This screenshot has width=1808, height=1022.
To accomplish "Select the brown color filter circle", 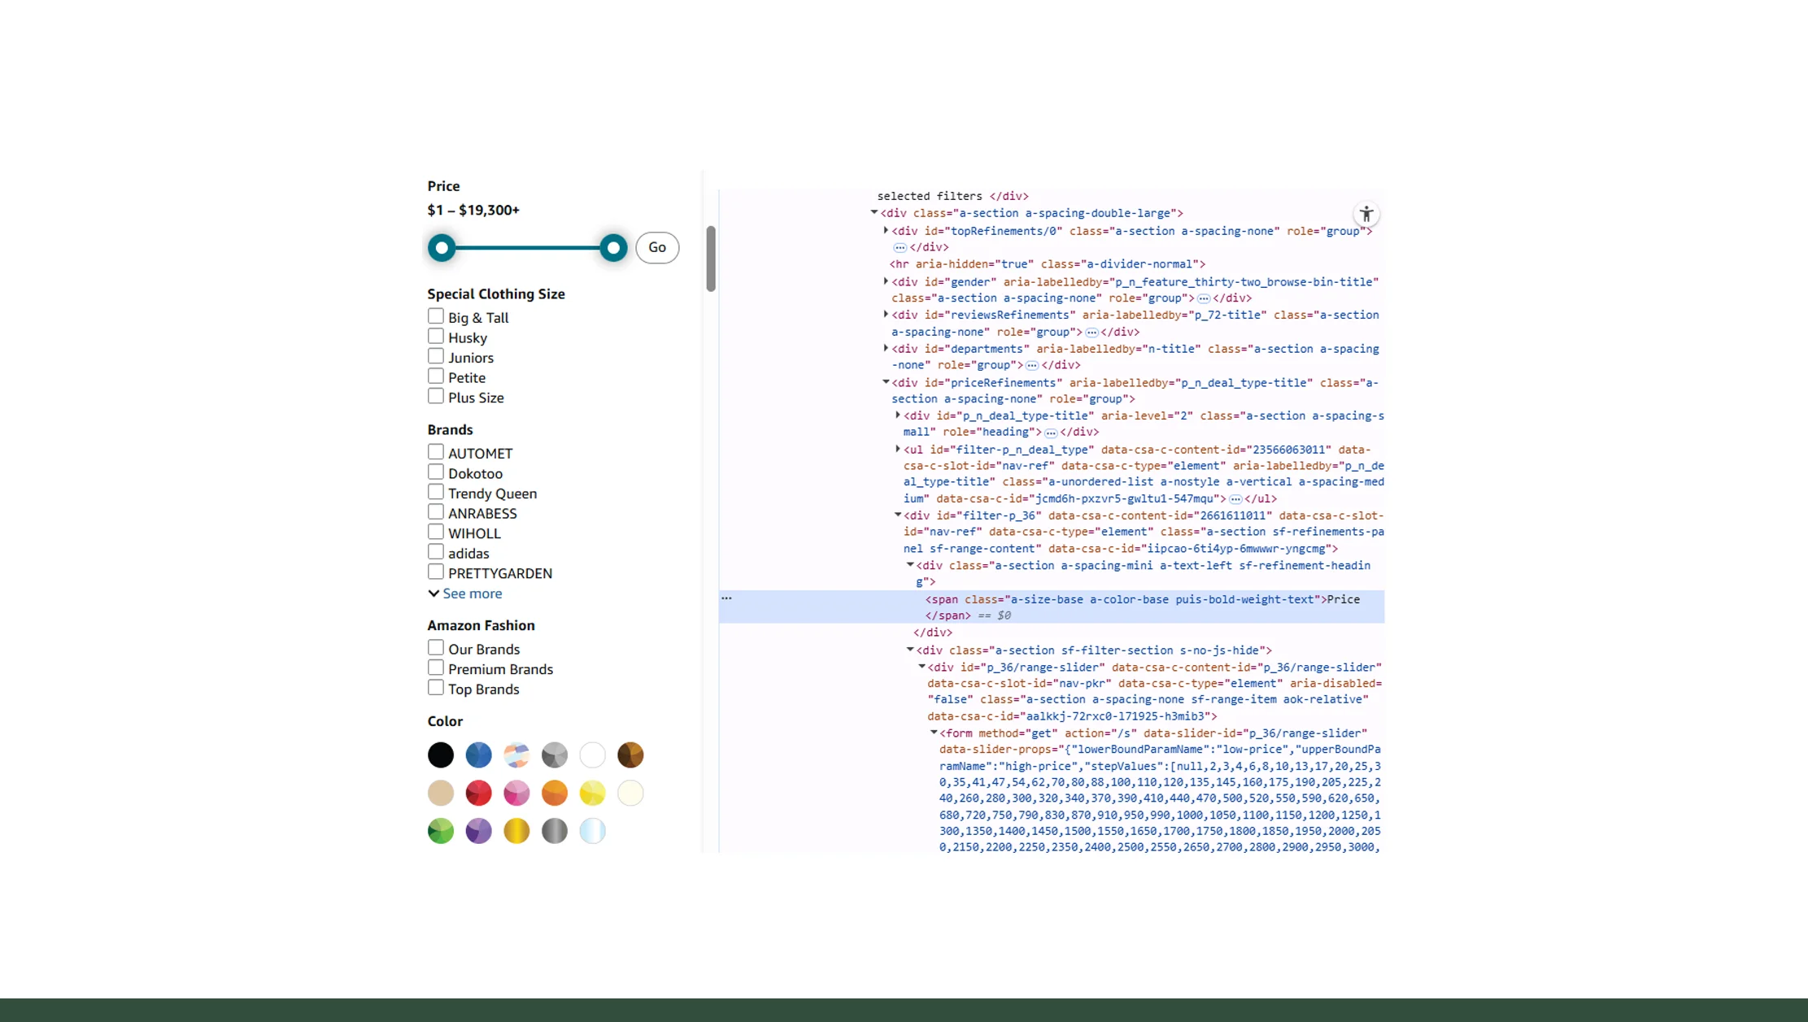I will (x=630, y=755).
